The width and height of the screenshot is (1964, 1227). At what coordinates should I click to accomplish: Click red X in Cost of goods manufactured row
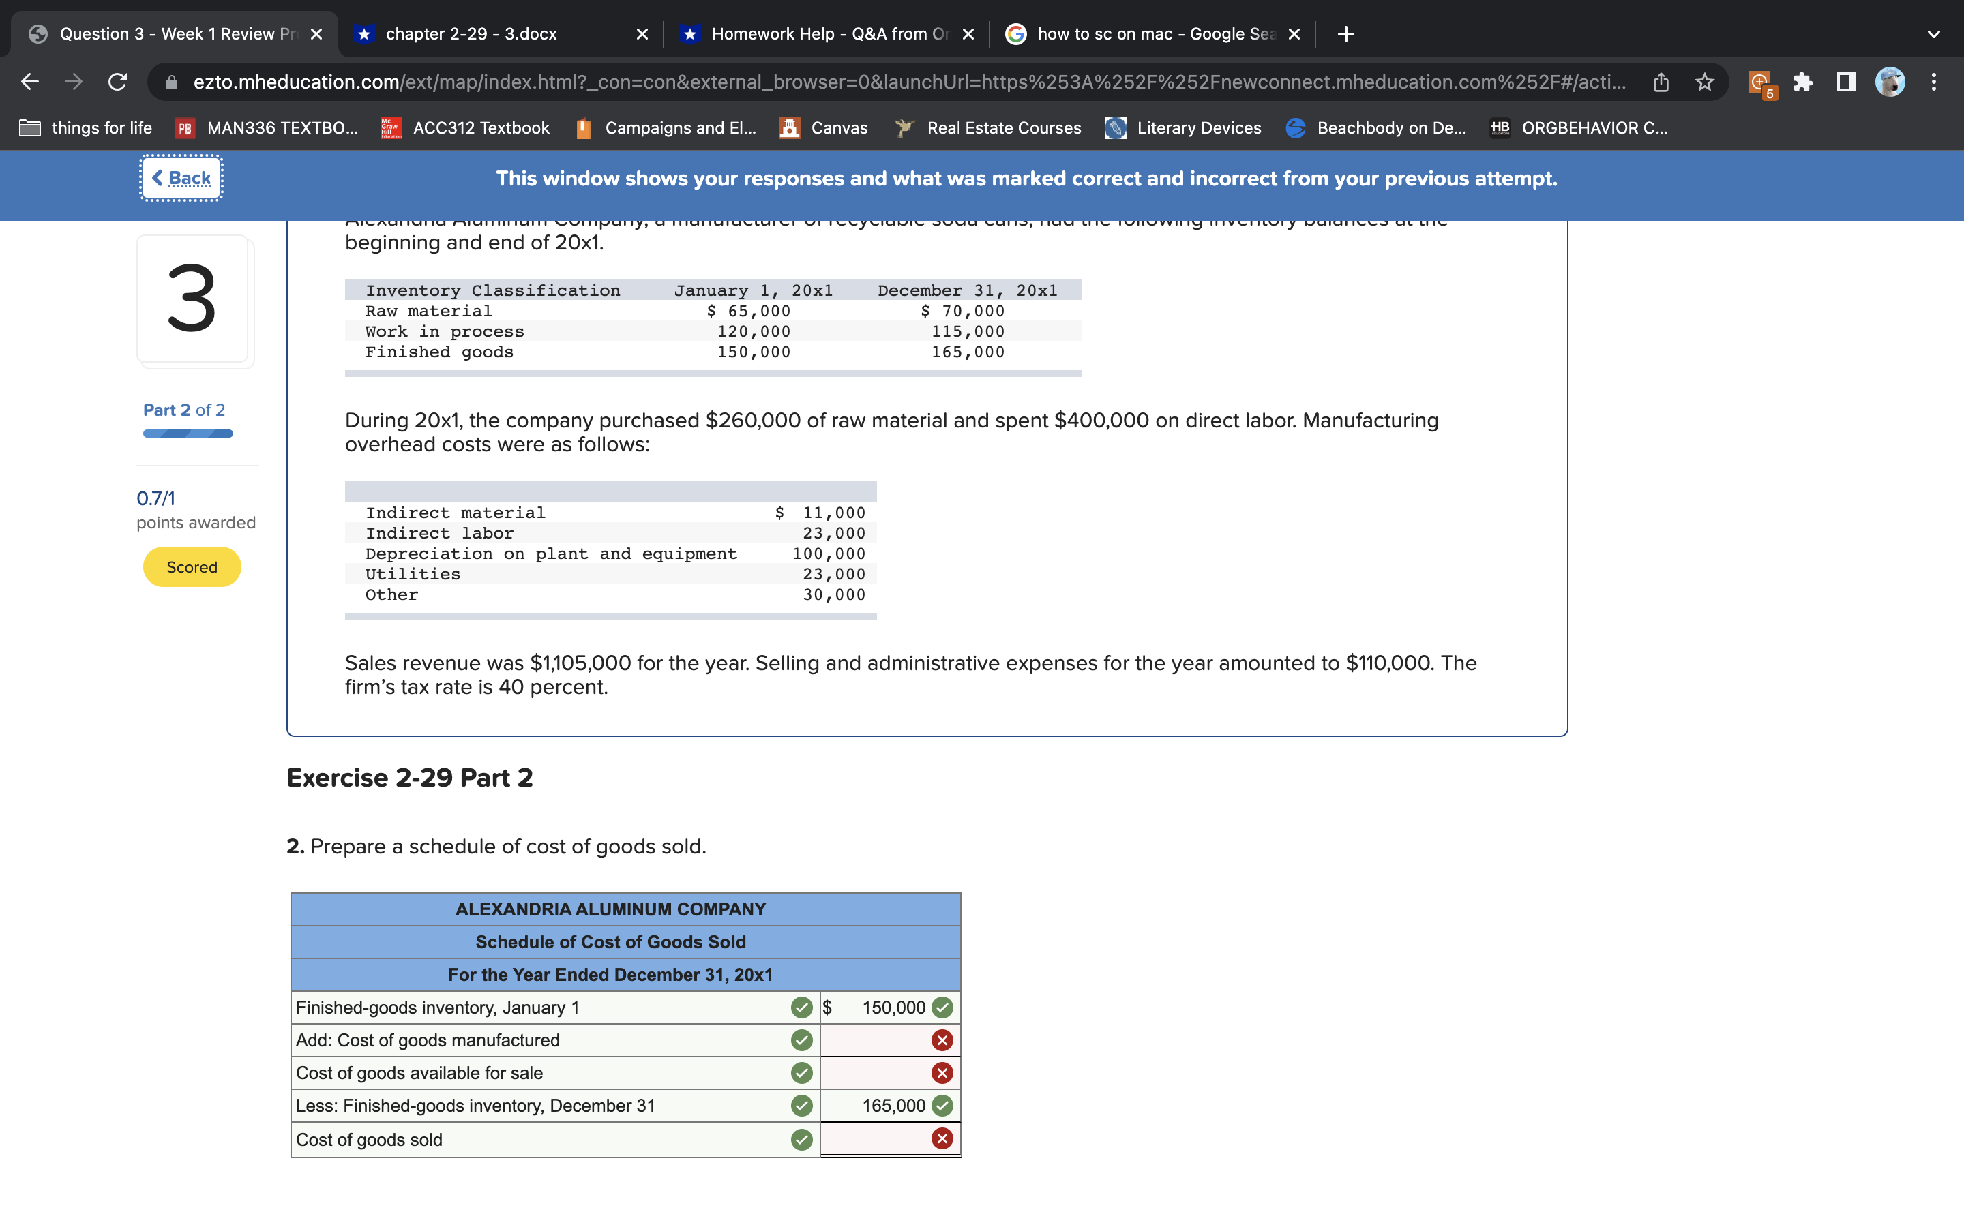coord(942,1040)
